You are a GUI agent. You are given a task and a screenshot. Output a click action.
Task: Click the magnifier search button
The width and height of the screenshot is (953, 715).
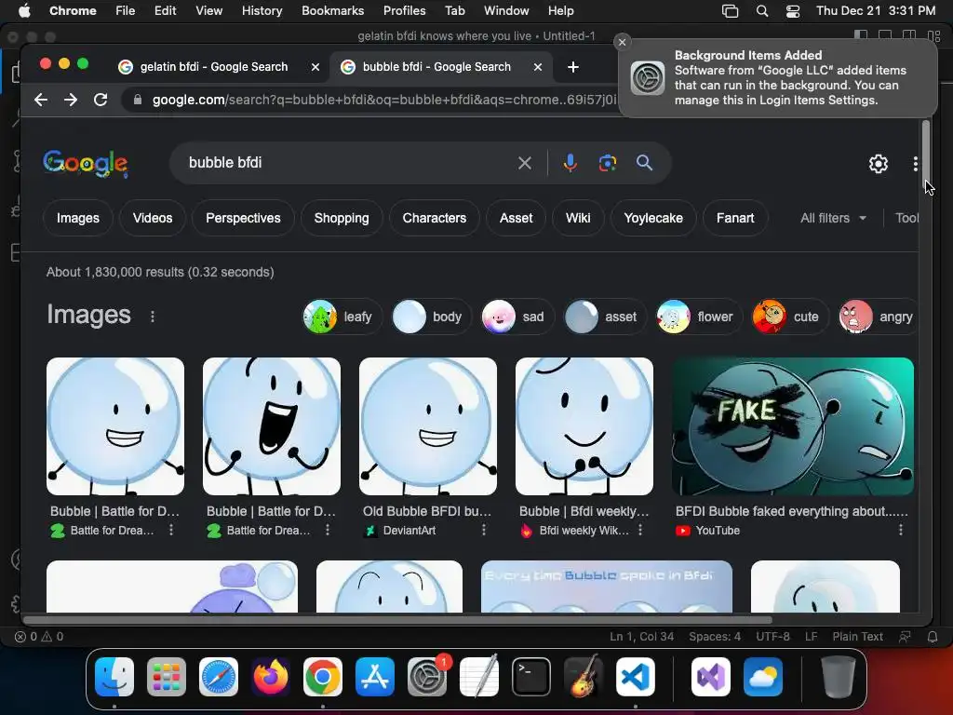click(644, 163)
